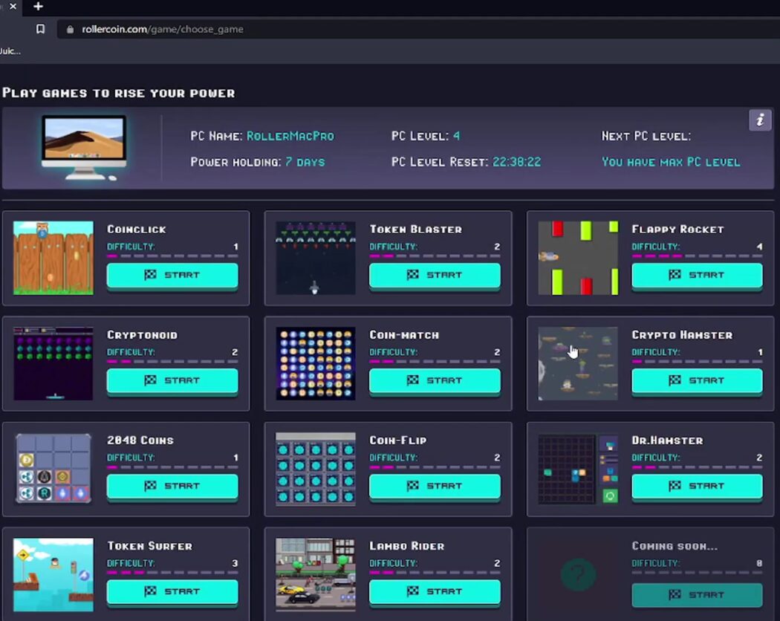Click the Lambo Rider title text
This screenshot has height=621, width=780.
click(x=406, y=546)
